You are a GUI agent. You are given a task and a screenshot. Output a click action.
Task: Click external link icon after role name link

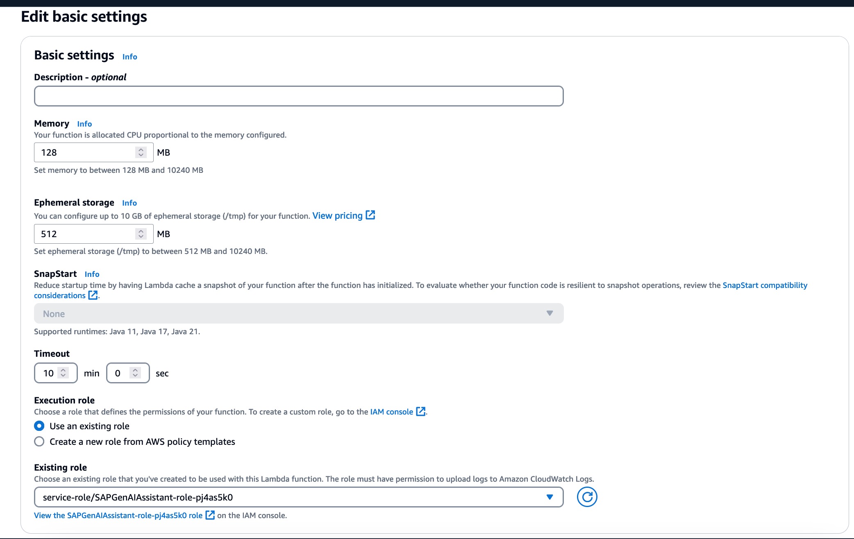coord(210,515)
